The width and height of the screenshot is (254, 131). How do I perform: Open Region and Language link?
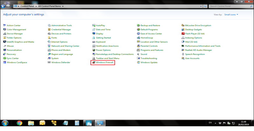(62, 54)
